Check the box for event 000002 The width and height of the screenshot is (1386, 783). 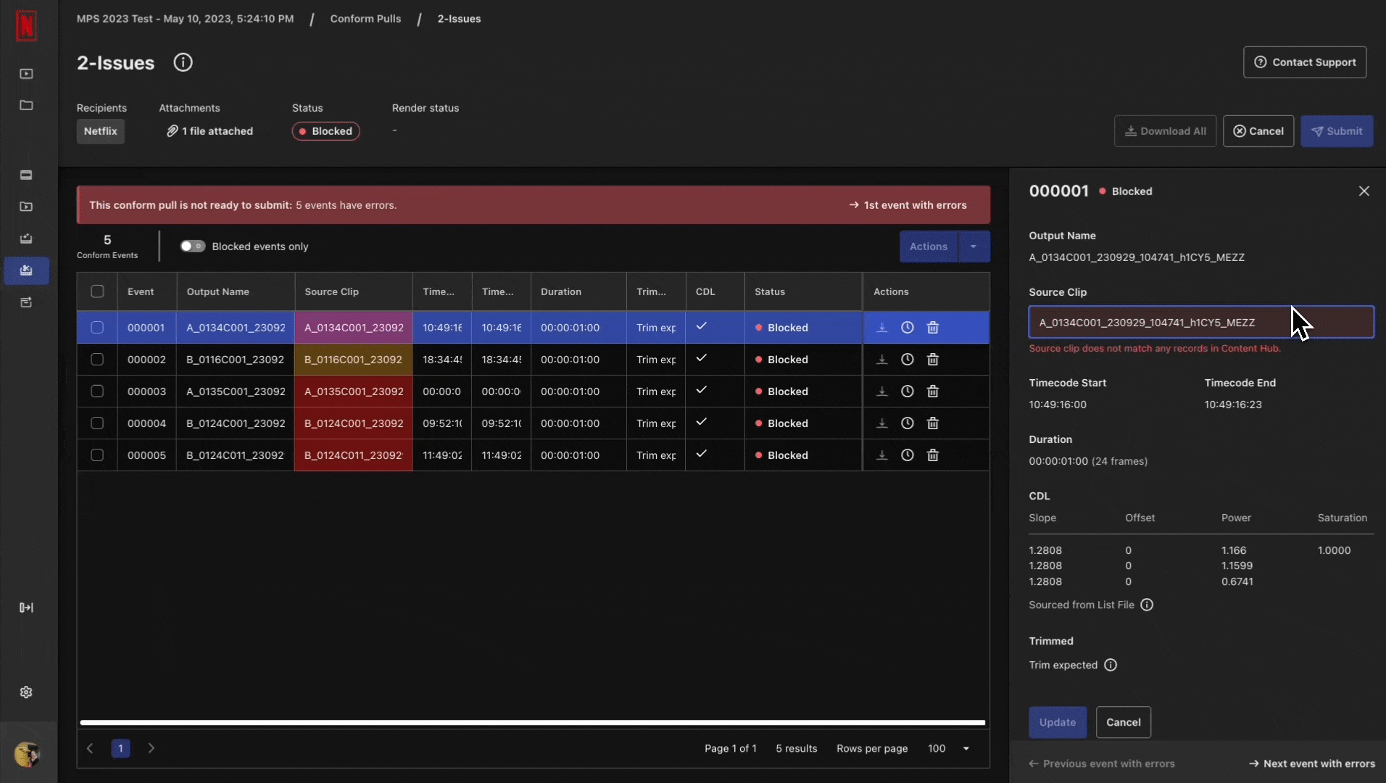coord(97,360)
